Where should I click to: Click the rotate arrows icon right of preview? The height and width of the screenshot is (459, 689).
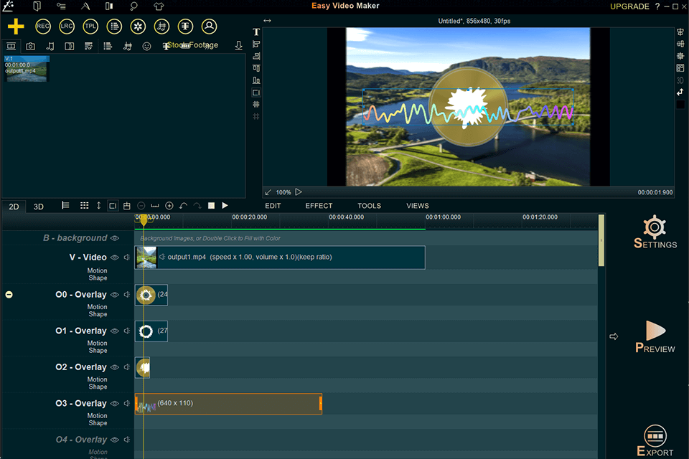[680, 93]
